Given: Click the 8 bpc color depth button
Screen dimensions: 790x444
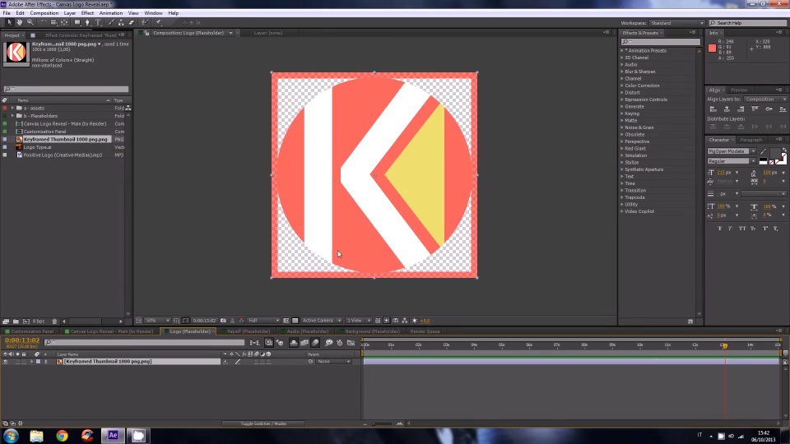Looking at the screenshot, I should [x=39, y=321].
